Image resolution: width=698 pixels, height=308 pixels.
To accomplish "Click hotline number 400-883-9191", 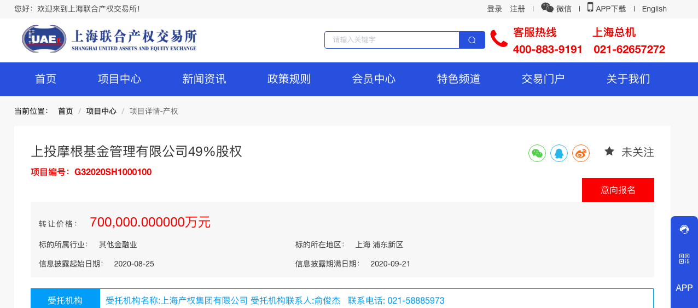I will [548, 50].
